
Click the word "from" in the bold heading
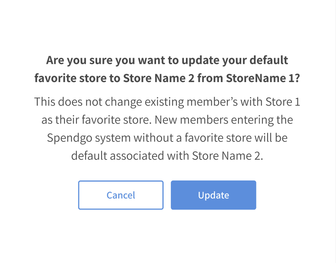(210, 79)
